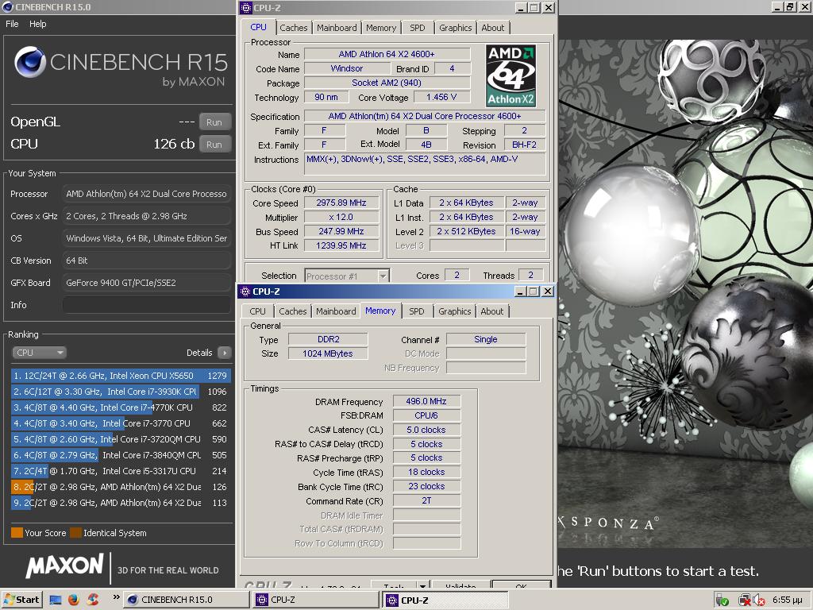The image size is (813, 610).
Task: Click Show Desktop icon in quick launch
Action: click(55, 600)
